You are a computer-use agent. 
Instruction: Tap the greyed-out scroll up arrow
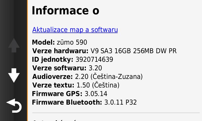pyautogui.click(x=14, y=45)
